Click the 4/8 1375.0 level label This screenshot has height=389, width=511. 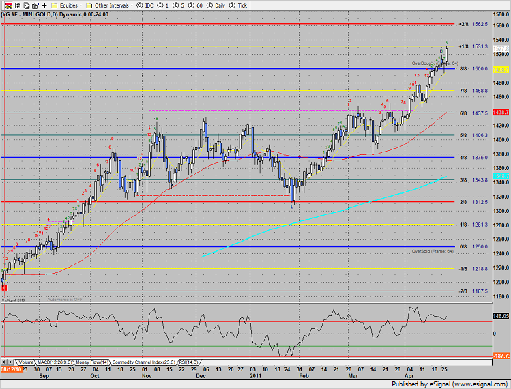[x=474, y=158]
